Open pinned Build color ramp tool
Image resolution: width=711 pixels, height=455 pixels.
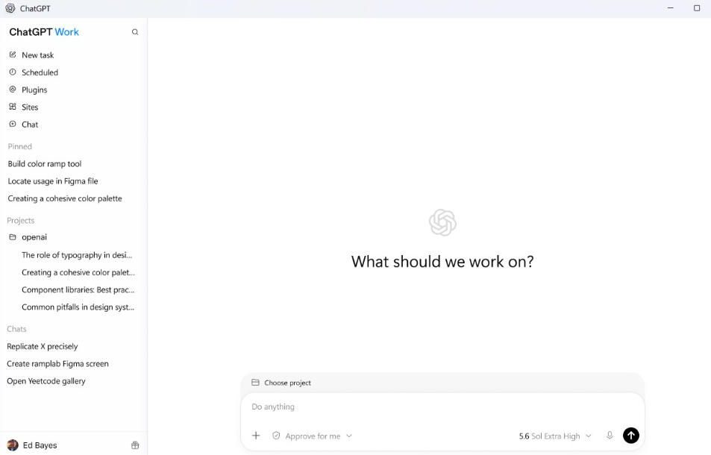point(45,163)
